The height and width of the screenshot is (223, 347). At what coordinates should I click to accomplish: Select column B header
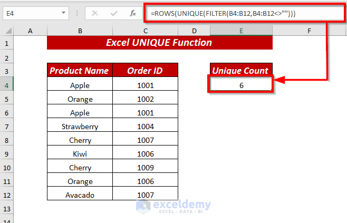tap(80, 31)
